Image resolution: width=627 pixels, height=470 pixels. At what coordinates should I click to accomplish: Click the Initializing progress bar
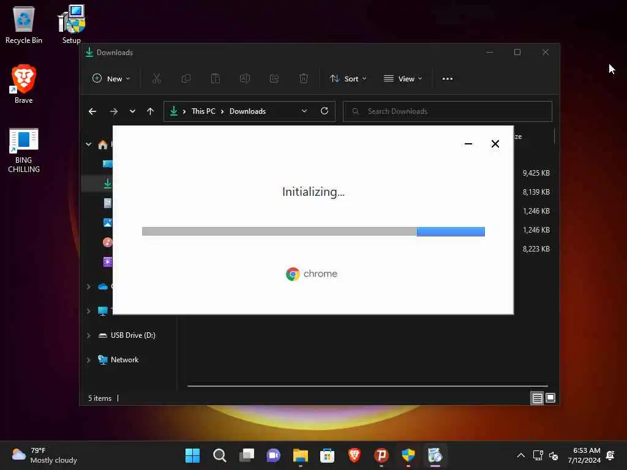(x=313, y=231)
